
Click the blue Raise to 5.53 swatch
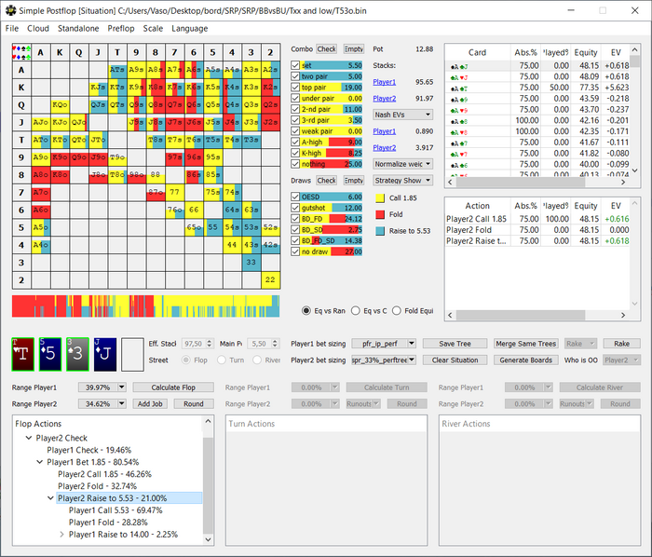point(380,231)
